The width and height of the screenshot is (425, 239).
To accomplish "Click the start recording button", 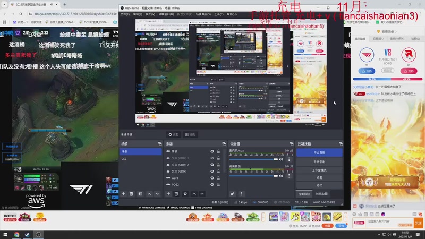I will 319,162.
